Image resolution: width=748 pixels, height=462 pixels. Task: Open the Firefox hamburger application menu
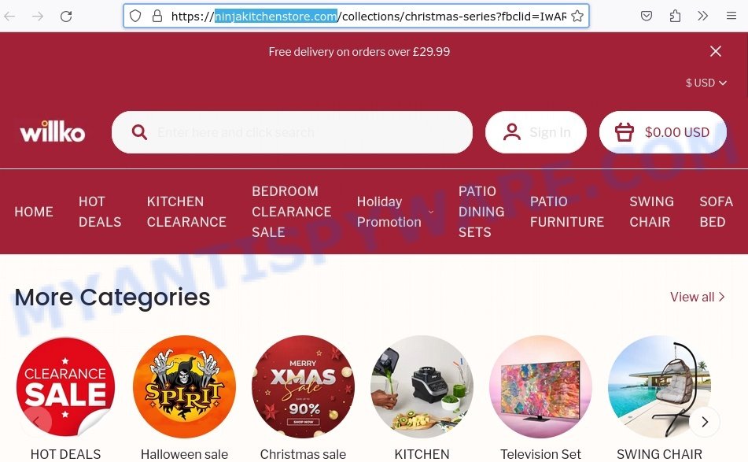pyautogui.click(x=731, y=17)
